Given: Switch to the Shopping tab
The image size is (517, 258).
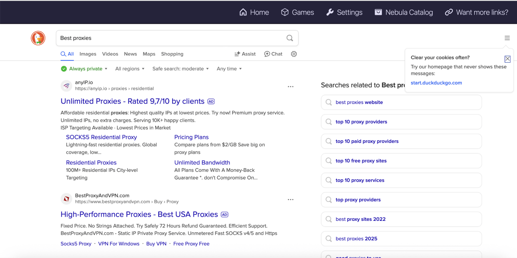Looking at the screenshot, I should pyautogui.click(x=172, y=54).
